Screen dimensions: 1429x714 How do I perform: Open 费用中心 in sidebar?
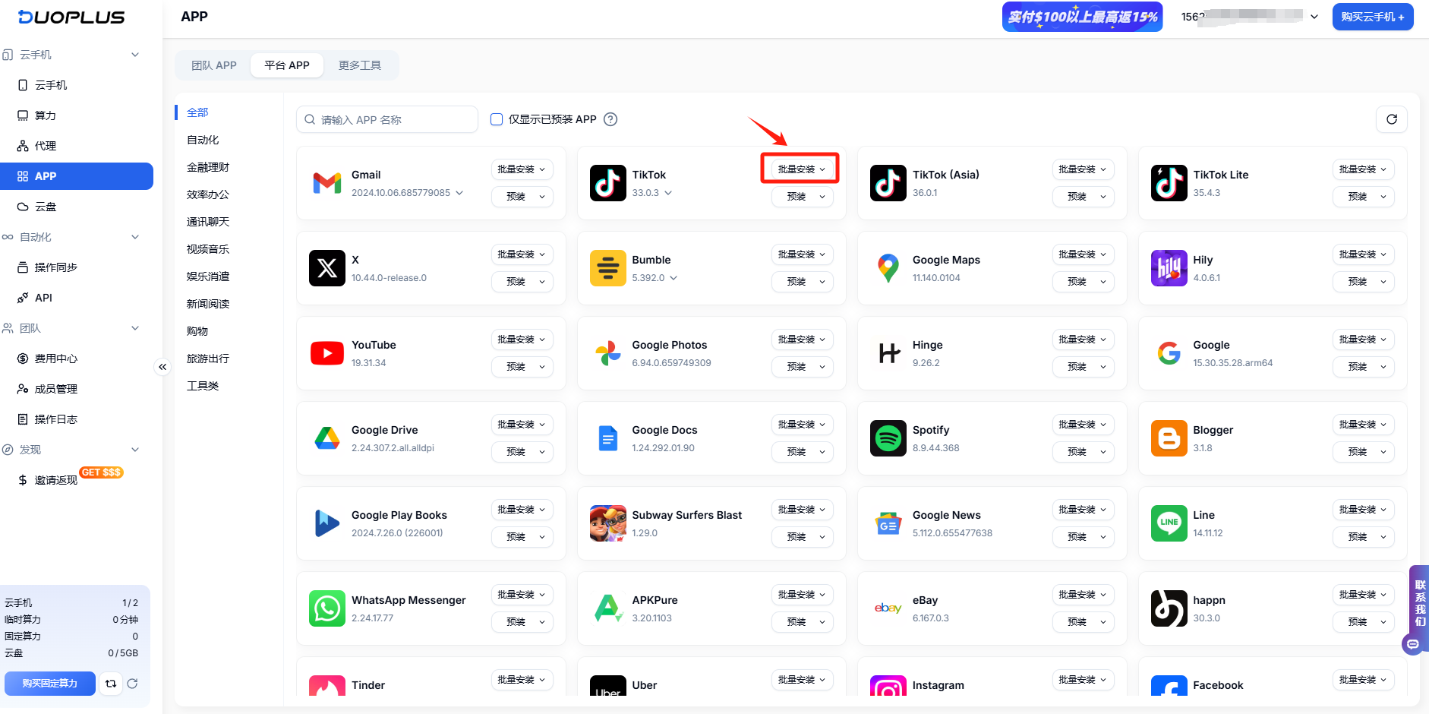coord(77,359)
